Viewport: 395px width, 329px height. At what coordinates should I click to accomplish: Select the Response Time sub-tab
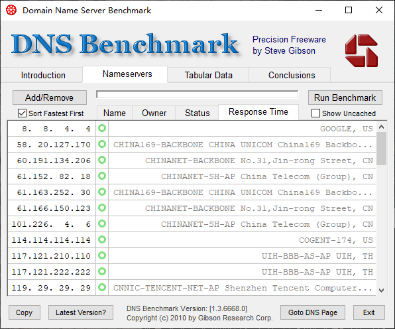tap(258, 112)
